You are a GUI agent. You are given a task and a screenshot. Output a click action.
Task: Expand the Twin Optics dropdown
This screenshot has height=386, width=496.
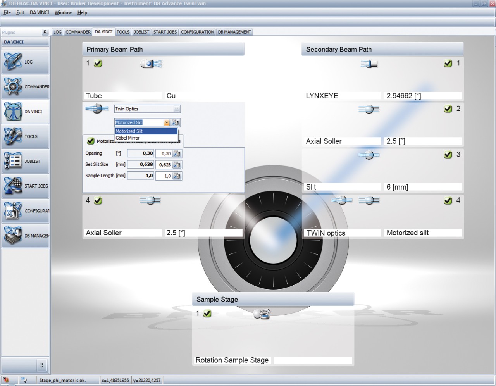(x=177, y=109)
